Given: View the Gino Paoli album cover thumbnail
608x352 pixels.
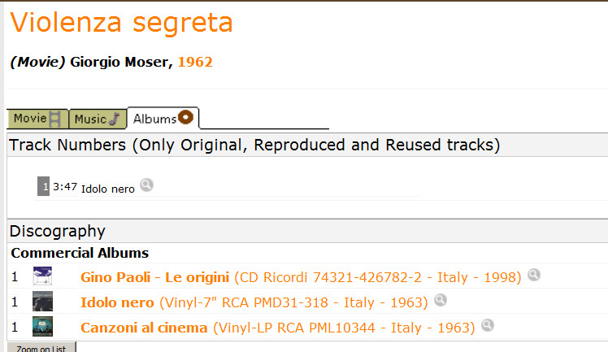Looking at the screenshot, I should (42, 276).
